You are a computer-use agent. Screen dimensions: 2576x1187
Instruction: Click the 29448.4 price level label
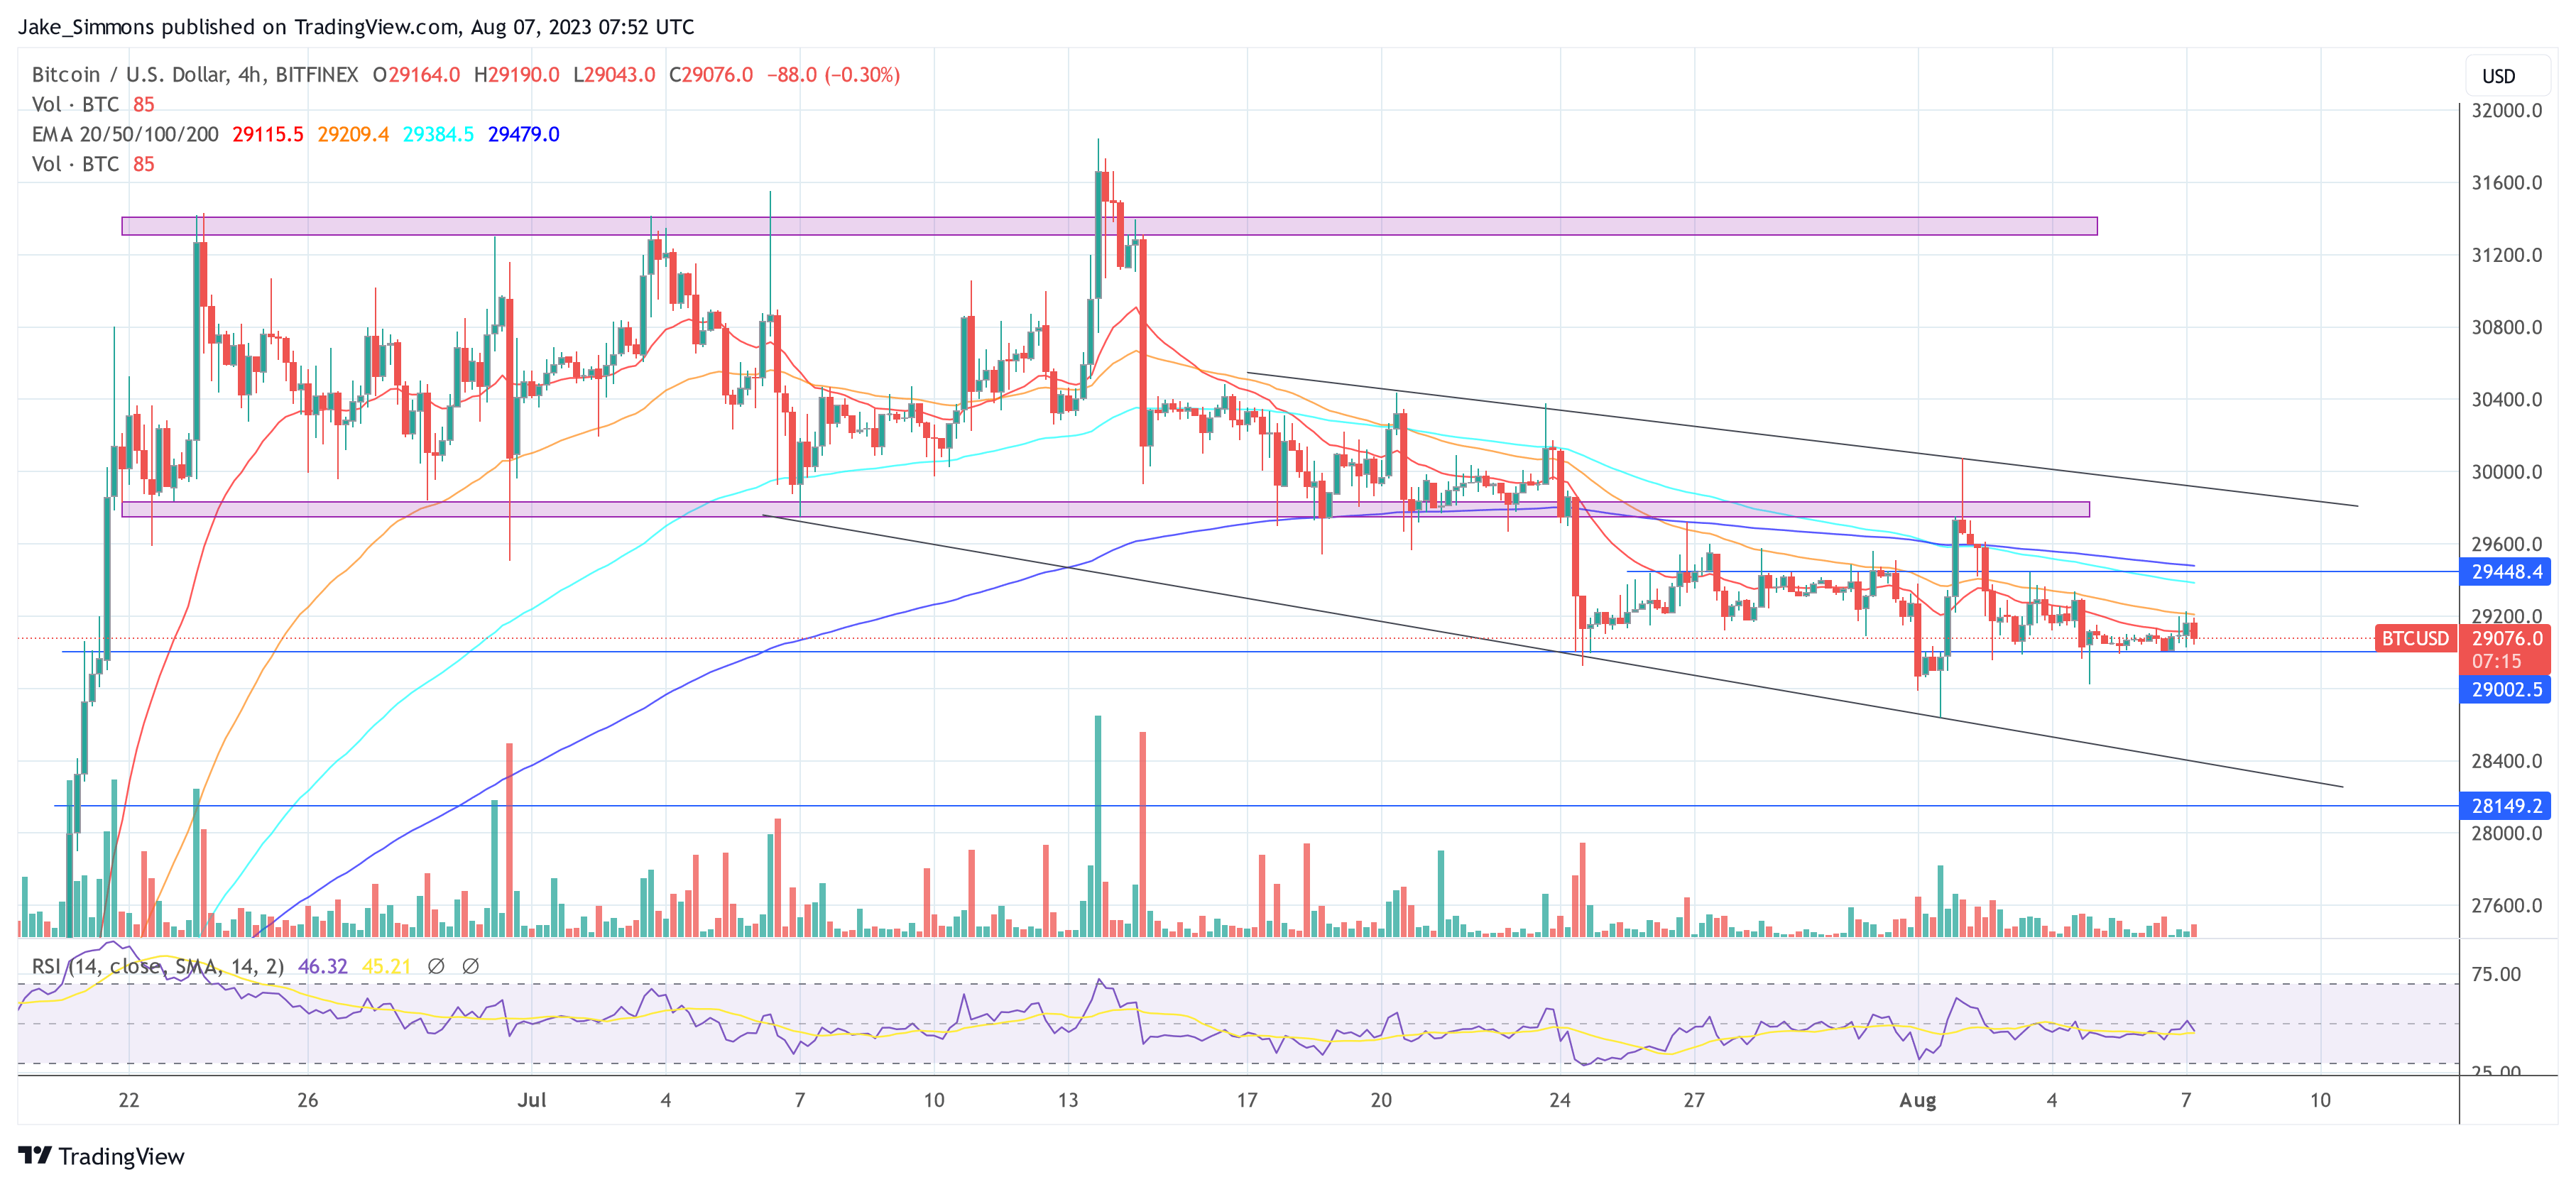[x=2506, y=572]
